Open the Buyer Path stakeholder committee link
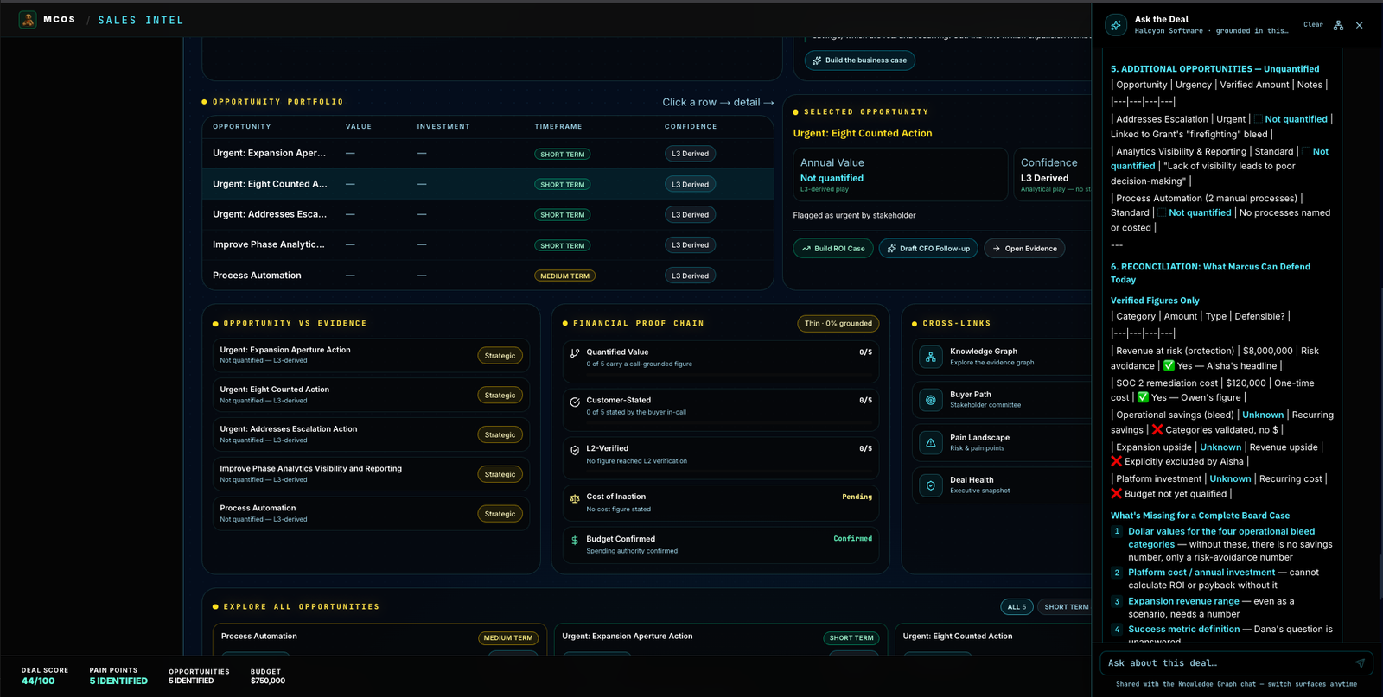This screenshot has width=1383, height=697. click(1003, 400)
